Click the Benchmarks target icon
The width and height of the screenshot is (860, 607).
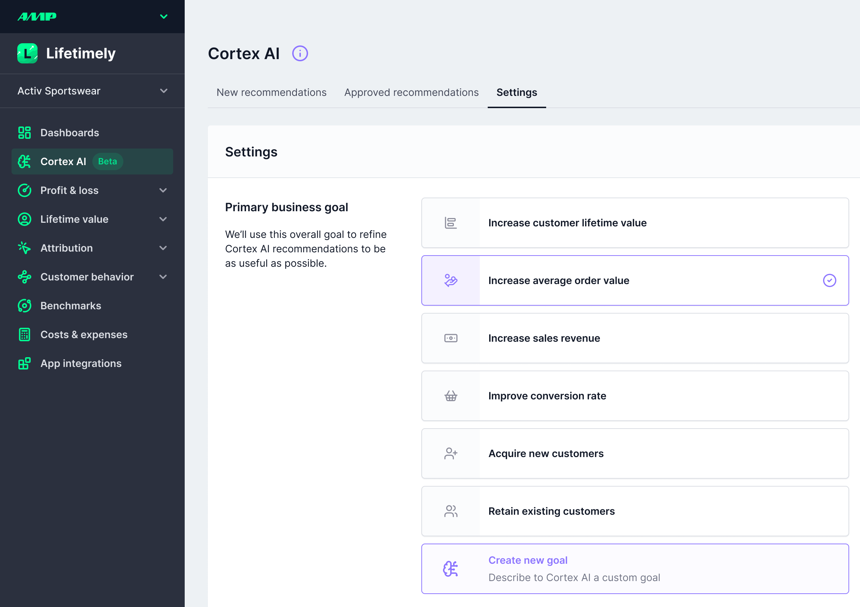tap(24, 306)
